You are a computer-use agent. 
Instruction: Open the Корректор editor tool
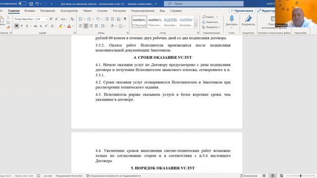249,21
